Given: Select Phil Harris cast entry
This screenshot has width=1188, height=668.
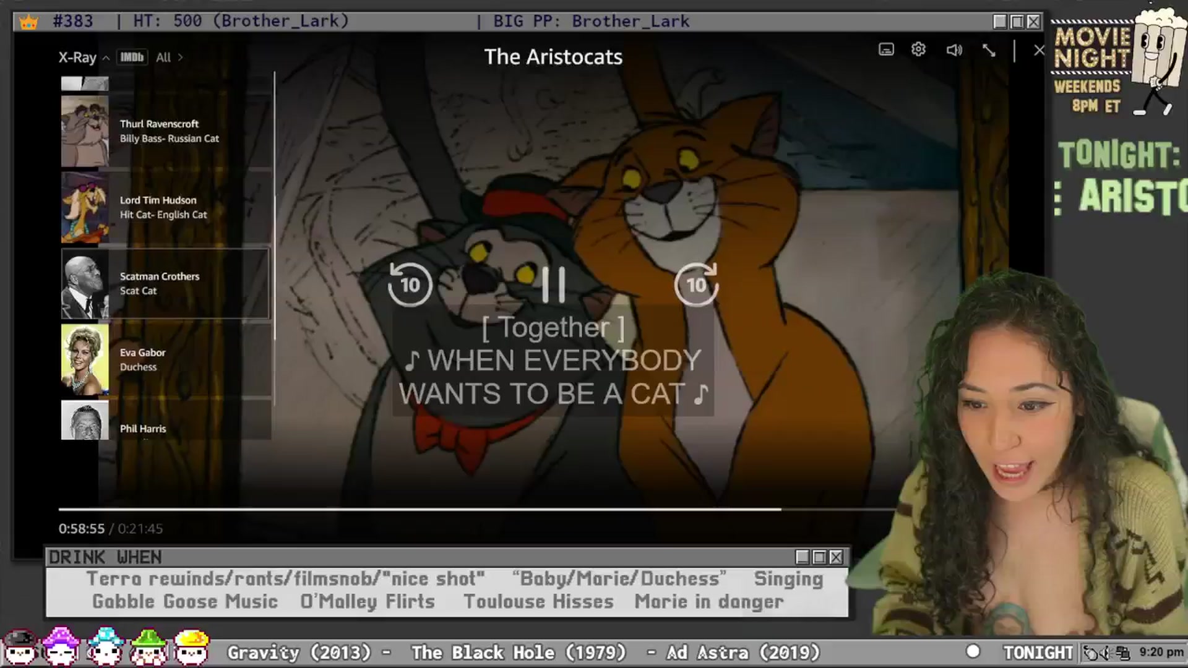Looking at the screenshot, I should [166, 420].
